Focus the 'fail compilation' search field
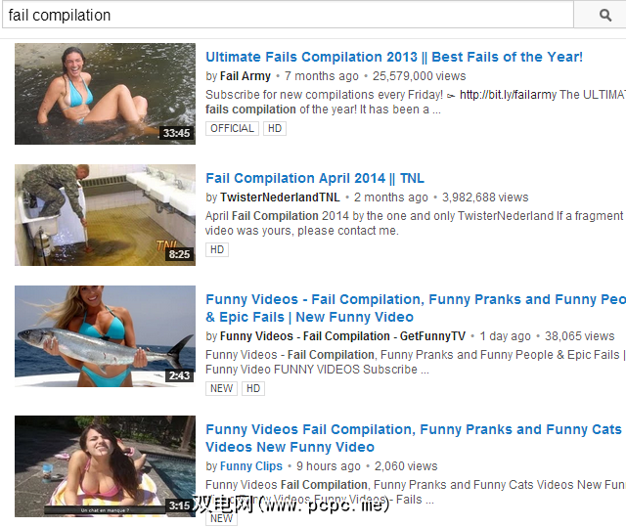 pos(288,16)
